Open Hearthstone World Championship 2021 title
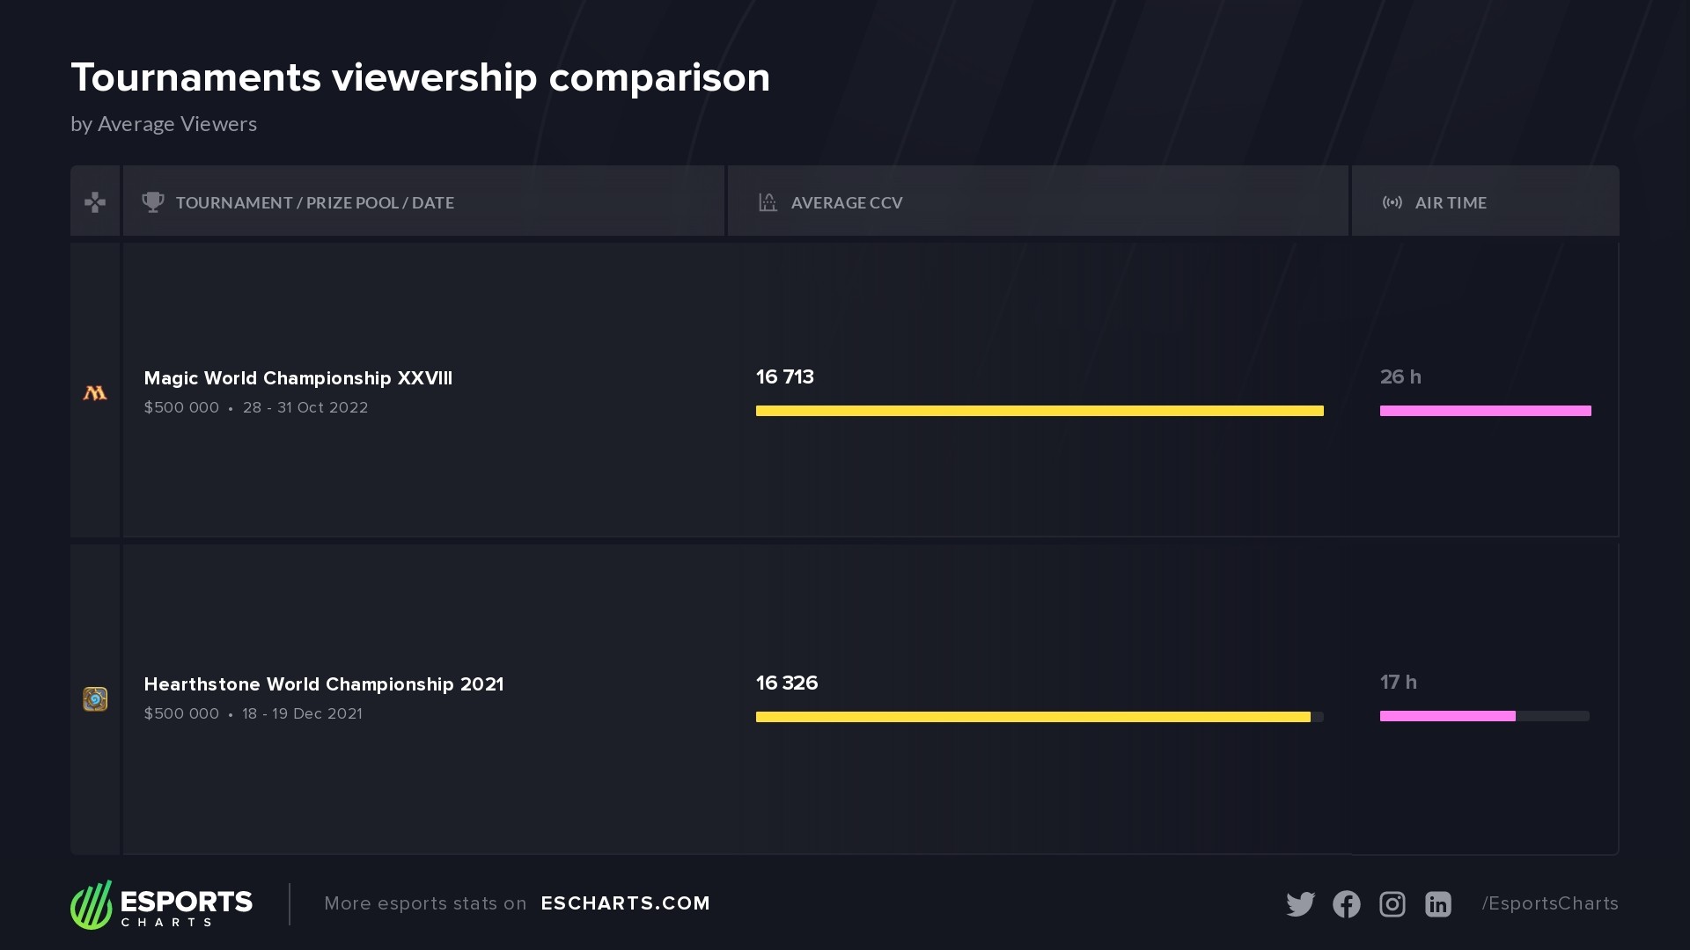 (323, 684)
